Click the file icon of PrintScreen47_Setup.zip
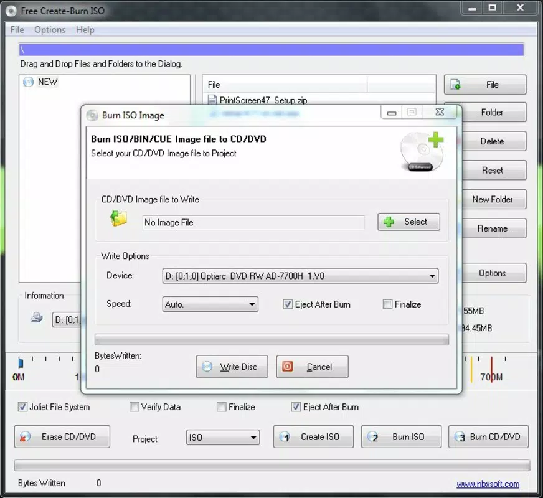This screenshot has width=543, height=498. (212, 100)
